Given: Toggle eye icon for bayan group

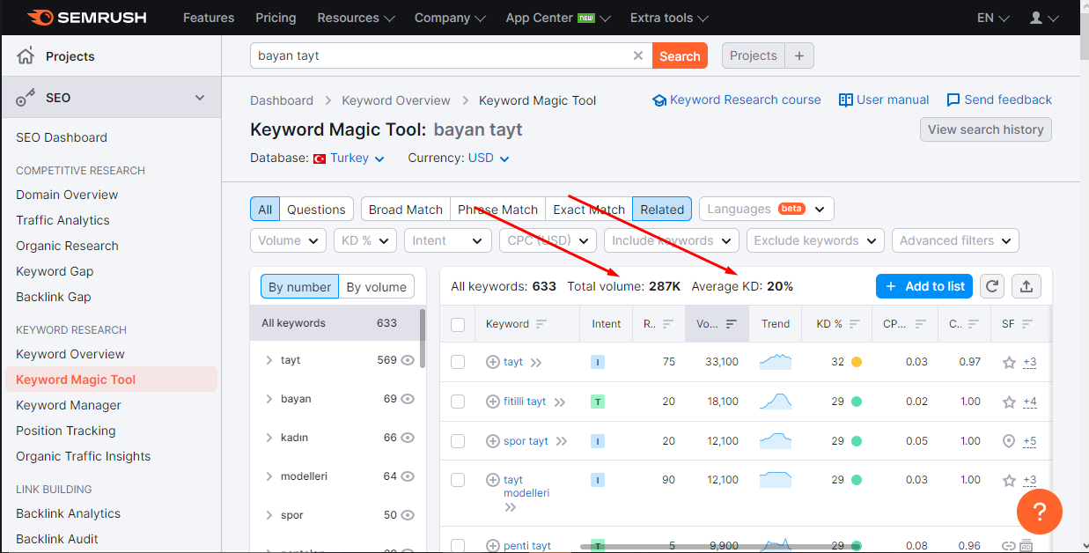Looking at the screenshot, I should coord(408,399).
